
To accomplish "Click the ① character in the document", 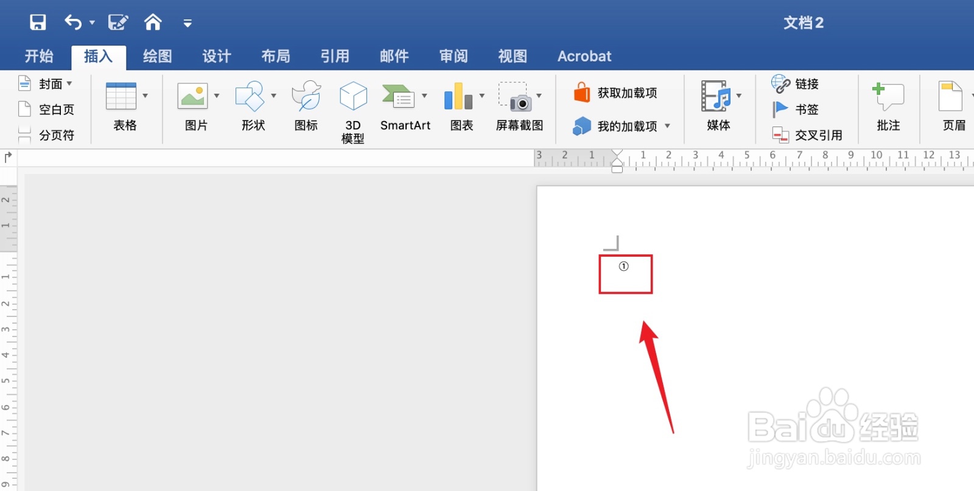I will click(x=623, y=266).
